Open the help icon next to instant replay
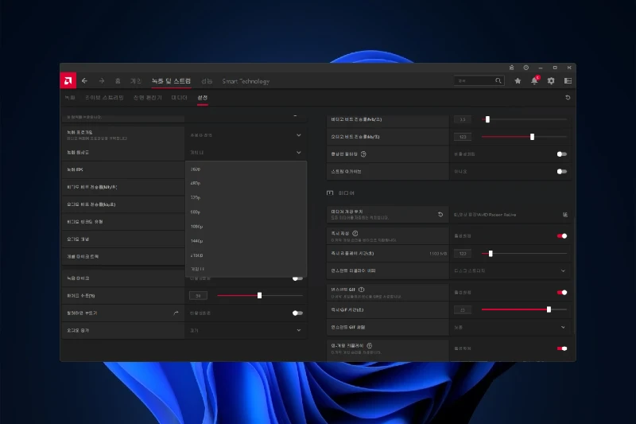636x424 pixels. tap(355, 234)
